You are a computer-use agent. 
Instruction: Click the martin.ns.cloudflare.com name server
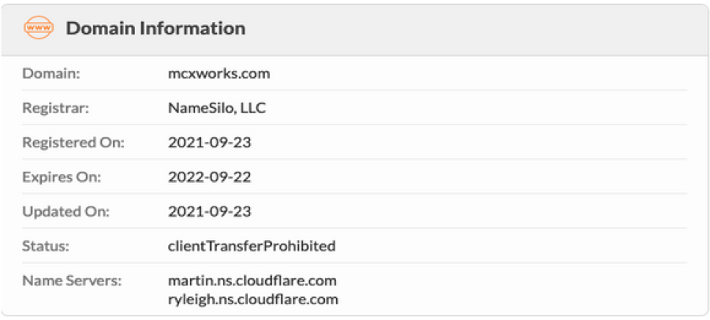tap(252, 281)
